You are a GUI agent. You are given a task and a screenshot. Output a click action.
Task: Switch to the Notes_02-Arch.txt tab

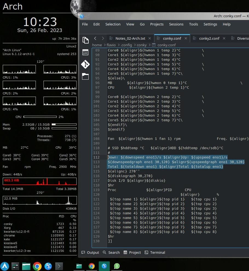(130, 38)
